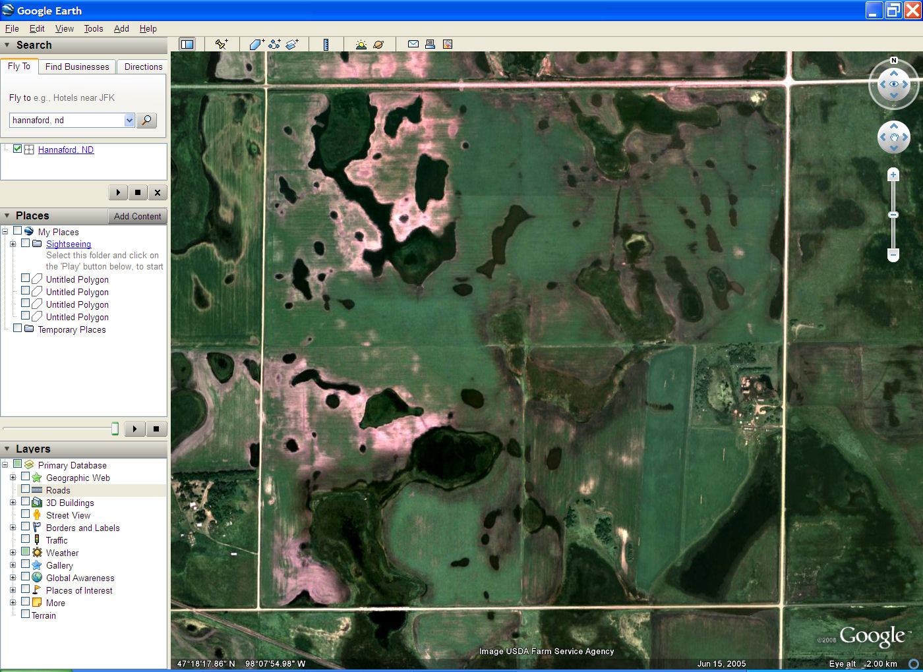This screenshot has height=672, width=923.
Task: Select the Add Polygon tool
Action: (256, 44)
